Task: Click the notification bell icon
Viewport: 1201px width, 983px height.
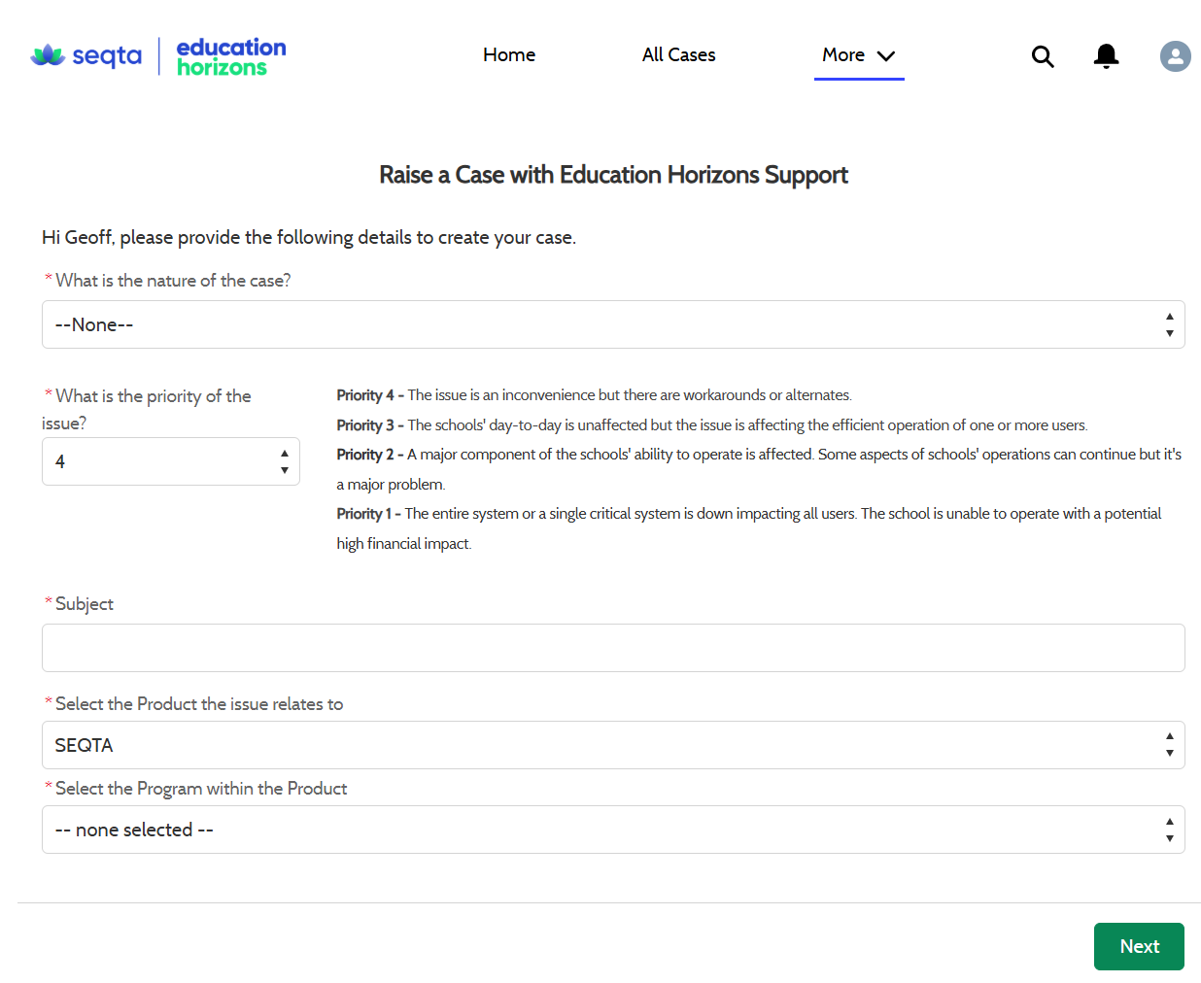Action: (1106, 55)
